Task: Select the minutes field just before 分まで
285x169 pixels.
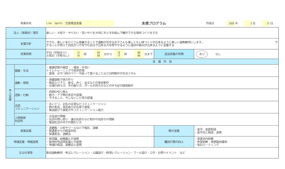Action: point(139,54)
